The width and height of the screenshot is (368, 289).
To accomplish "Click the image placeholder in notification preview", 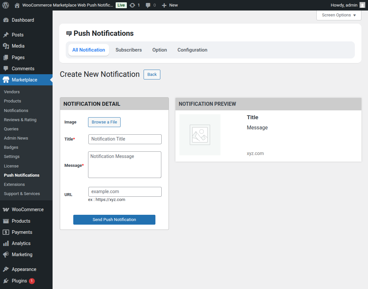I will [199, 135].
